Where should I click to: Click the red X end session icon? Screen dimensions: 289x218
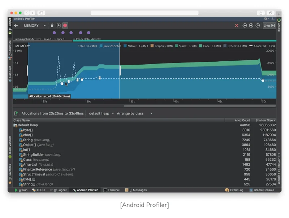coord(237,26)
